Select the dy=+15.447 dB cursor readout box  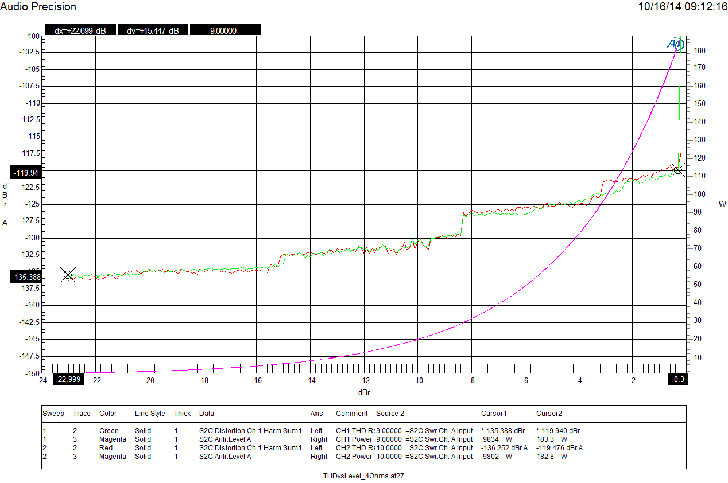tap(153, 29)
